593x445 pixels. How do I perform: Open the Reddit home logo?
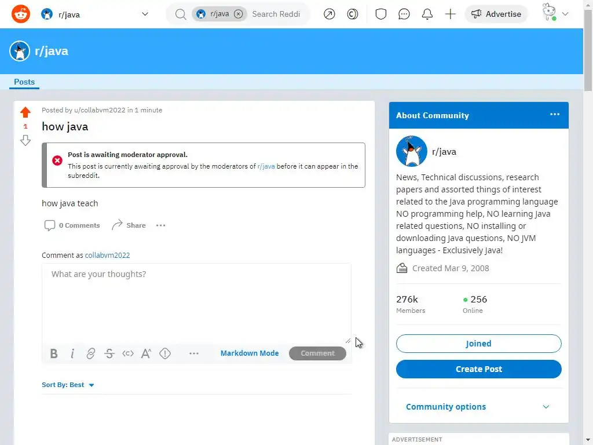tap(21, 14)
